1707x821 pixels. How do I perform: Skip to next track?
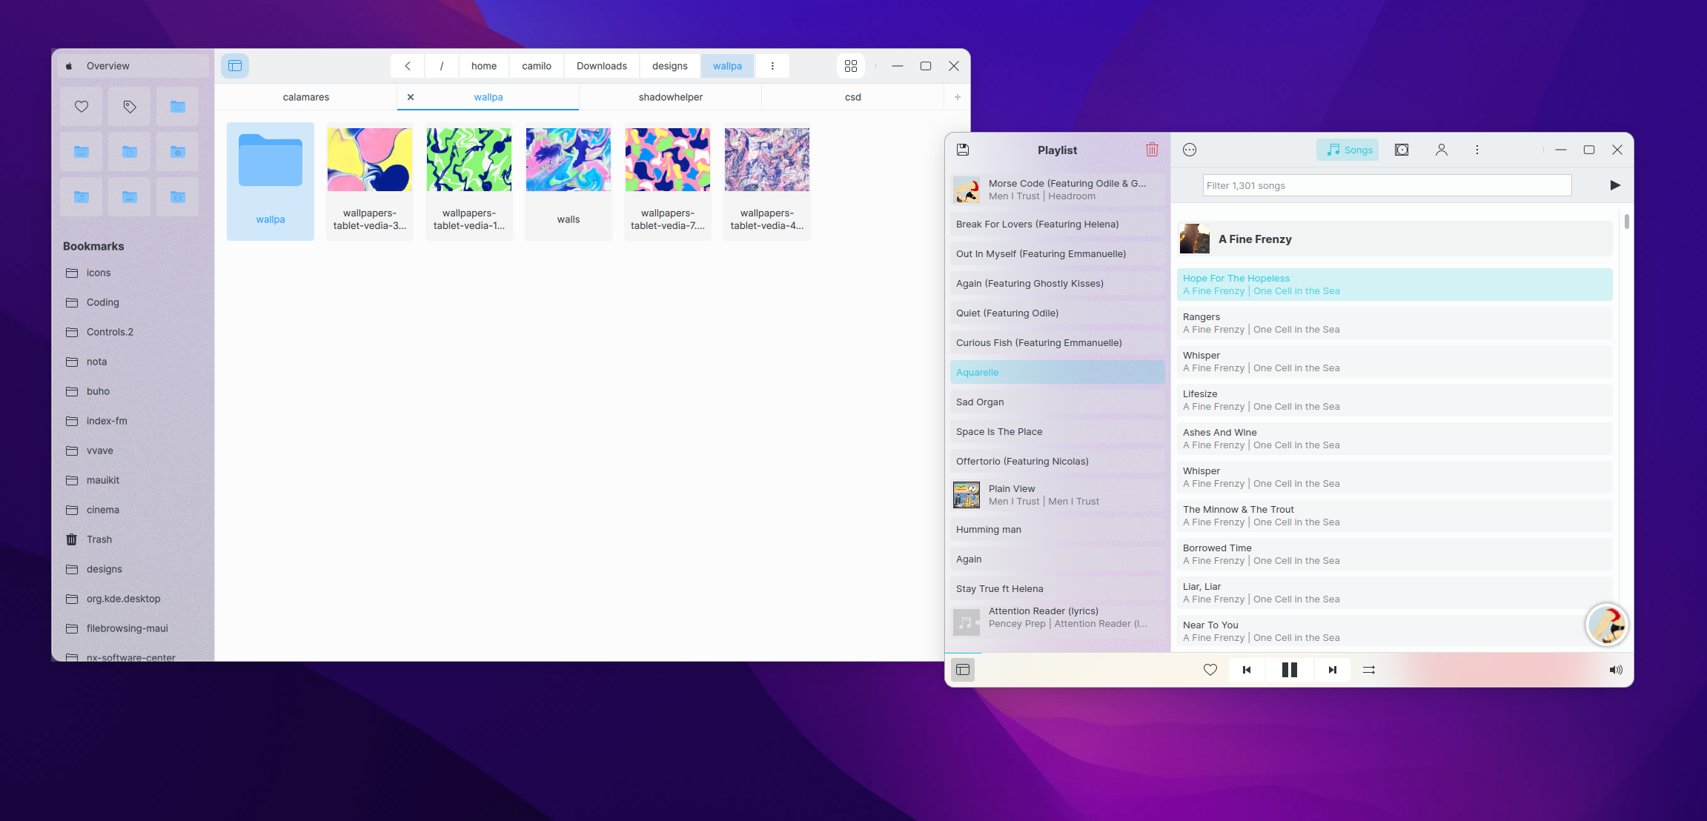(x=1332, y=670)
